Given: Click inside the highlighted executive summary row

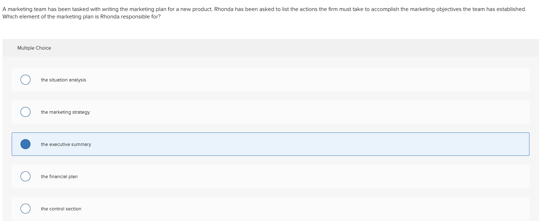Looking at the screenshot, I should pyautogui.click(x=283, y=144).
